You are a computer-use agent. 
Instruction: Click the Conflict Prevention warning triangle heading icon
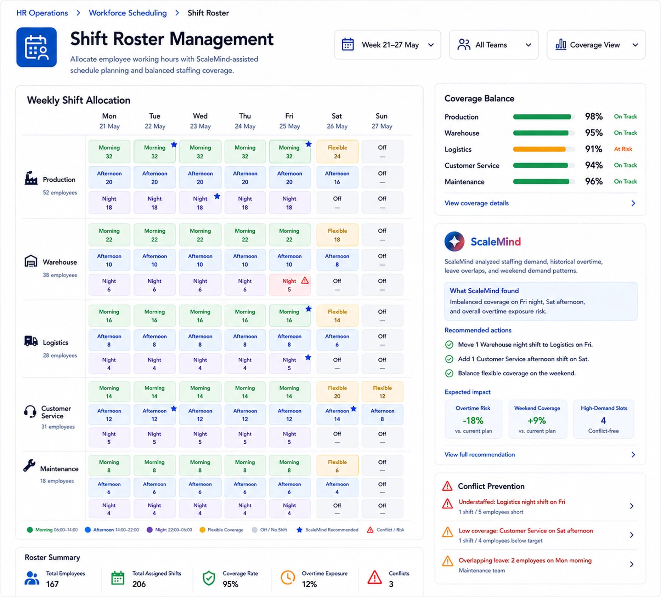click(447, 486)
